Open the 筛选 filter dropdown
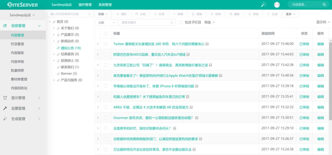 pos(210,22)
